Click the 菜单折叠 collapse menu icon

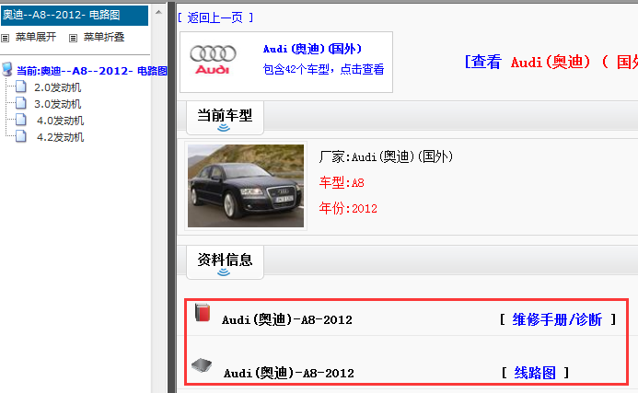pos(74,39)
